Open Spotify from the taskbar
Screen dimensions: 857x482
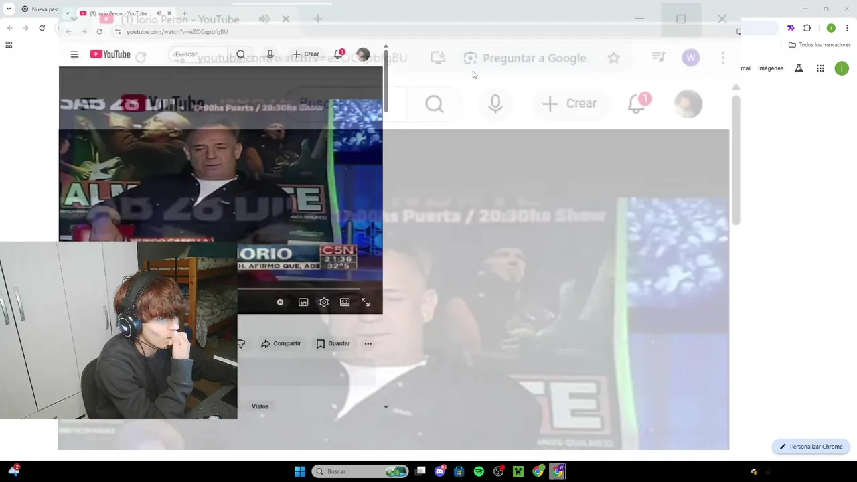[x=479, y=471]
